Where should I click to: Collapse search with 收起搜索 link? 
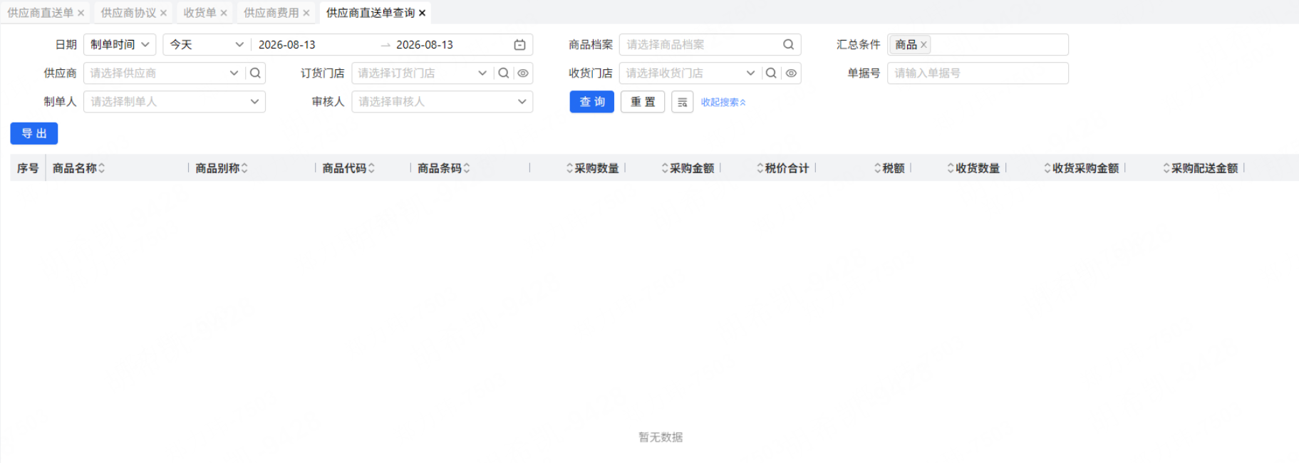[x=723, y=102]
